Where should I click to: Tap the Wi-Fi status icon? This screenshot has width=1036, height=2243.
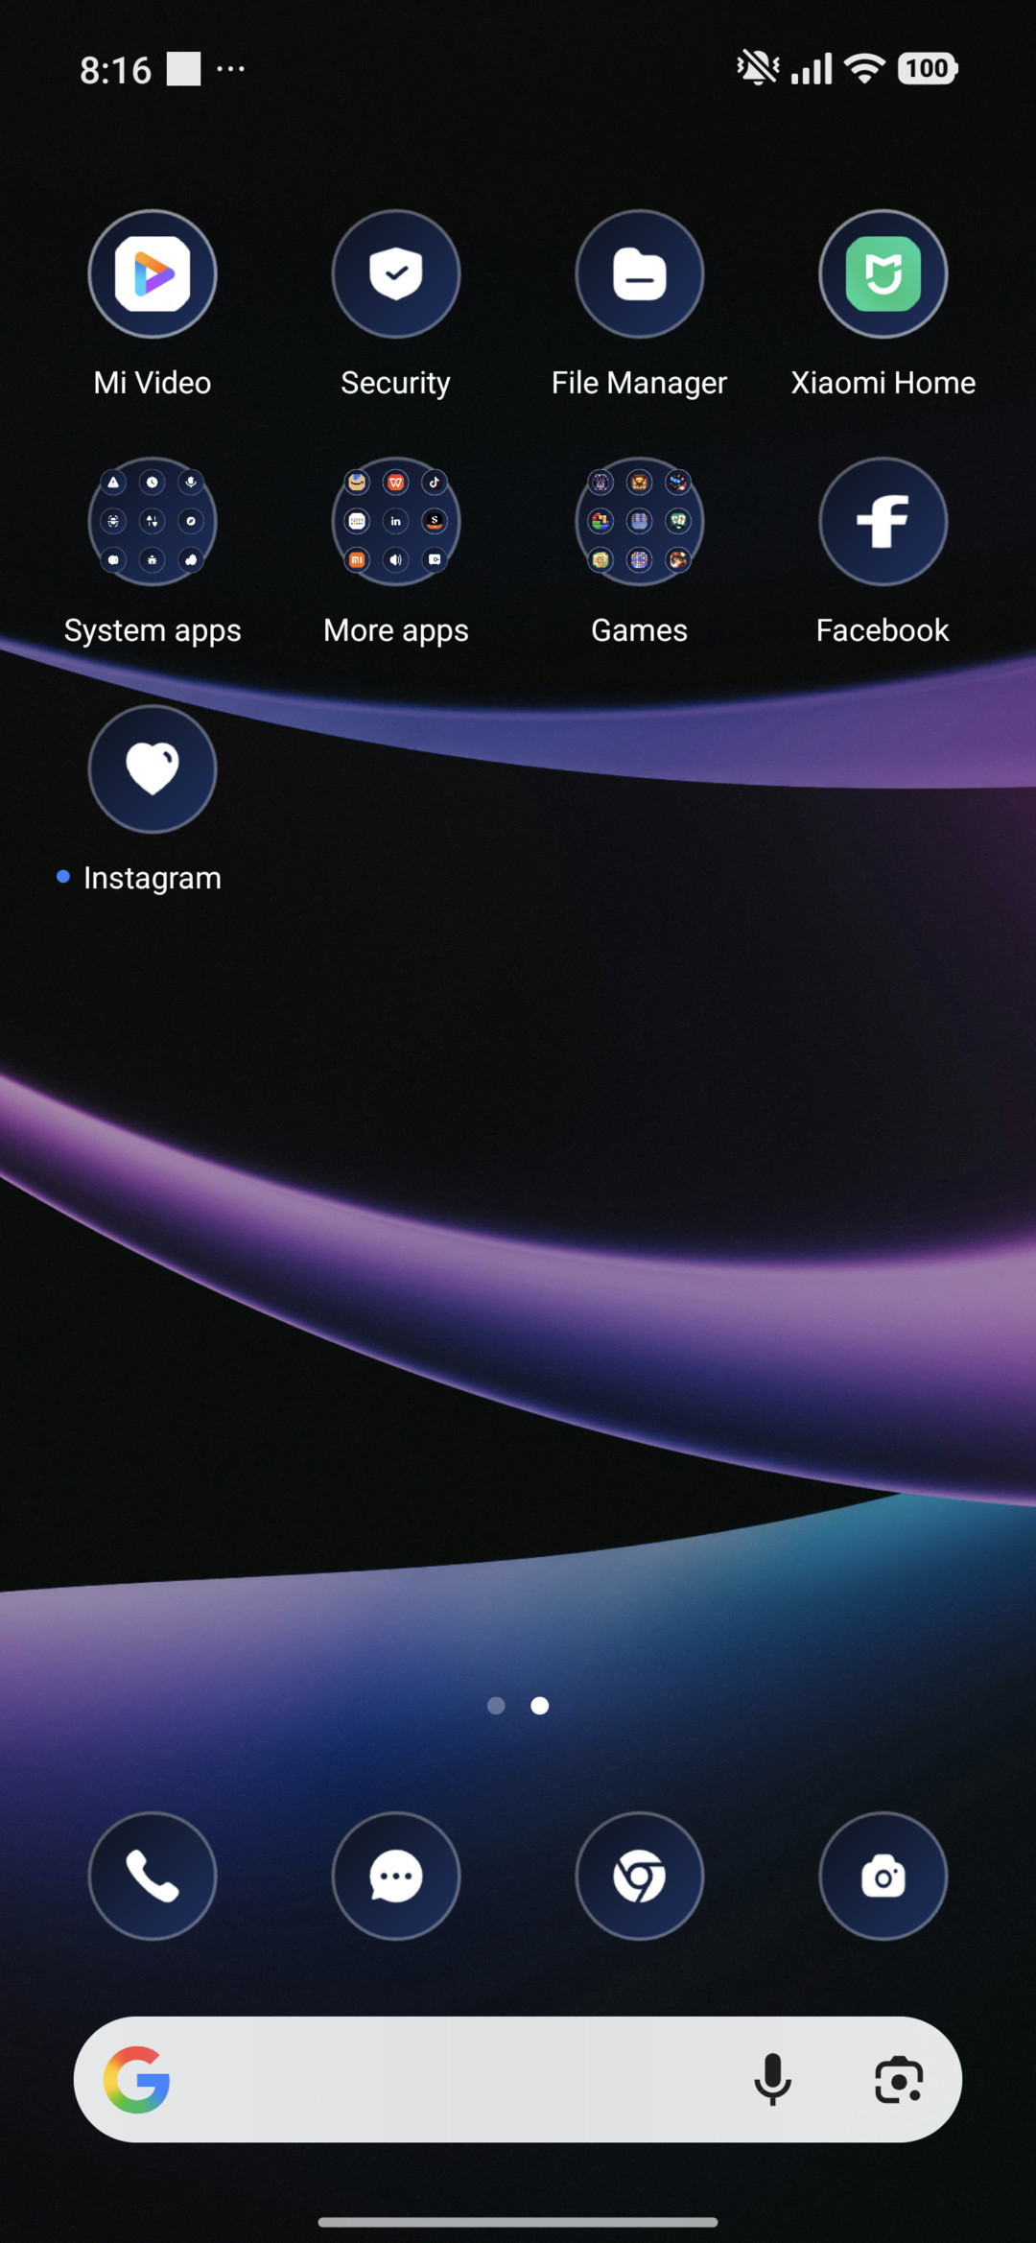[864, 68]
